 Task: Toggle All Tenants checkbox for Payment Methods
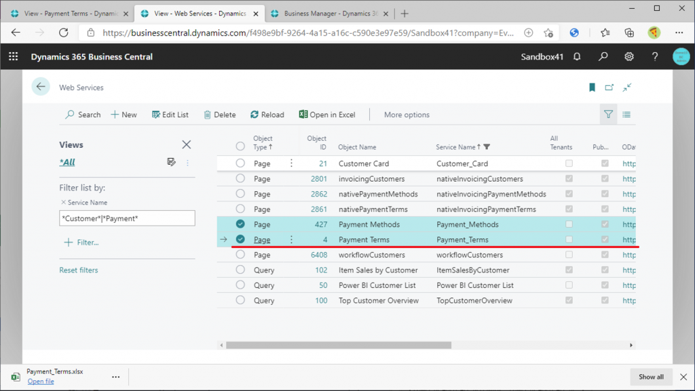click(x=569, y=224)
